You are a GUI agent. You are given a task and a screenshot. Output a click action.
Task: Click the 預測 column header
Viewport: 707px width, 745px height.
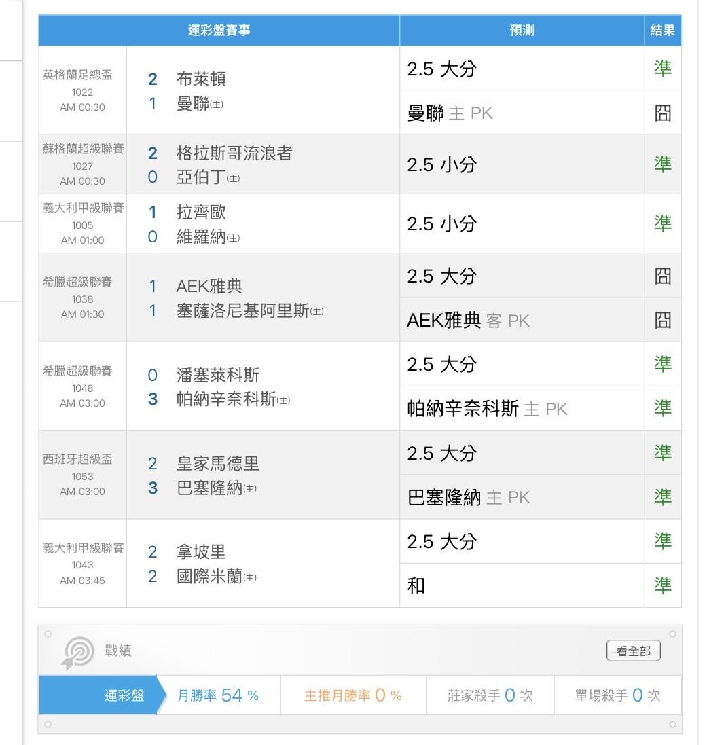point(522,31)
